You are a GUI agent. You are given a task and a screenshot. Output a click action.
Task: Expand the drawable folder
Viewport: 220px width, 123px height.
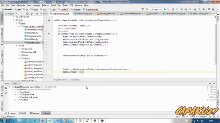[x=19, y=49]
